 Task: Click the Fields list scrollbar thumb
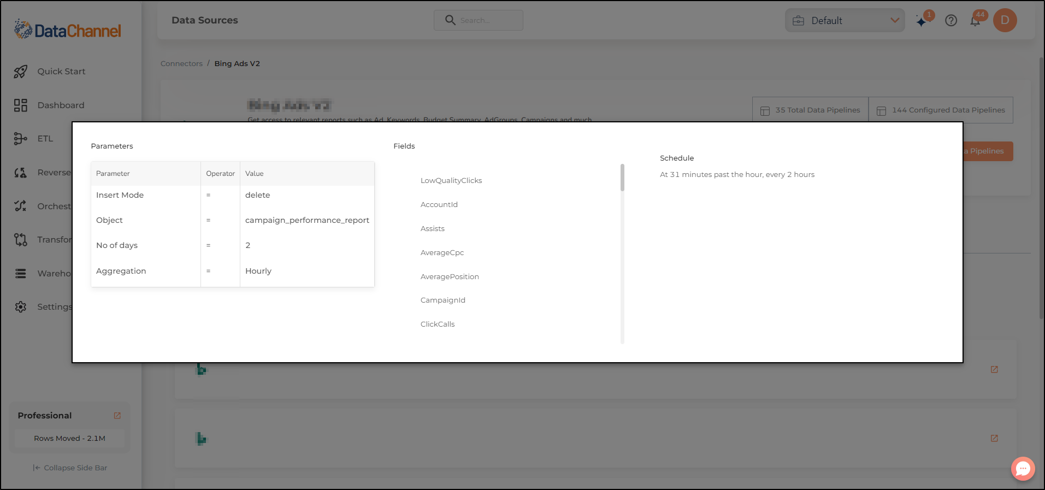click(622, 178)
